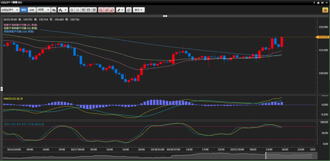Click the link charts icon beside timeframe
Screen dimensions: 330x161
pyautogui.click(x=54, y=10)
